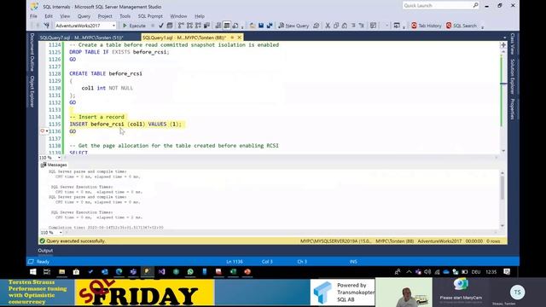Open the notification center icon
This screenshot has height=307, width=546.
(507, 272)
